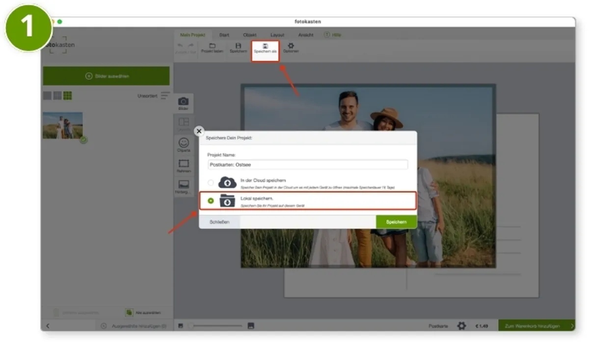Switch to small green grid view
Screen dimensions: 589x344
pos(67,95)
